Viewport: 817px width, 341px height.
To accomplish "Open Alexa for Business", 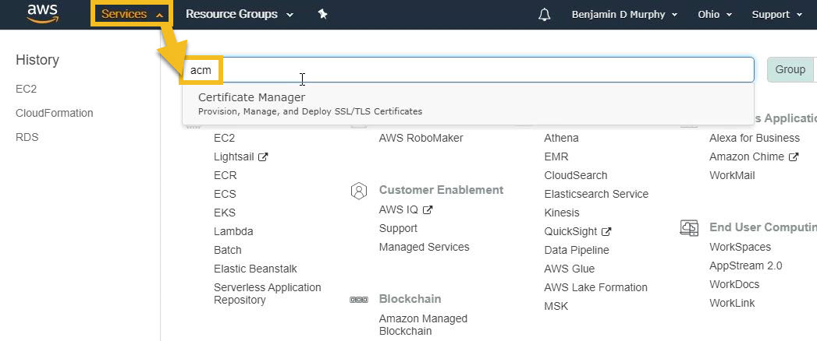I will tap(755, 138).
